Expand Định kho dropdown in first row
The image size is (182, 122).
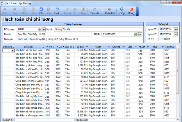tap(13, 50)
